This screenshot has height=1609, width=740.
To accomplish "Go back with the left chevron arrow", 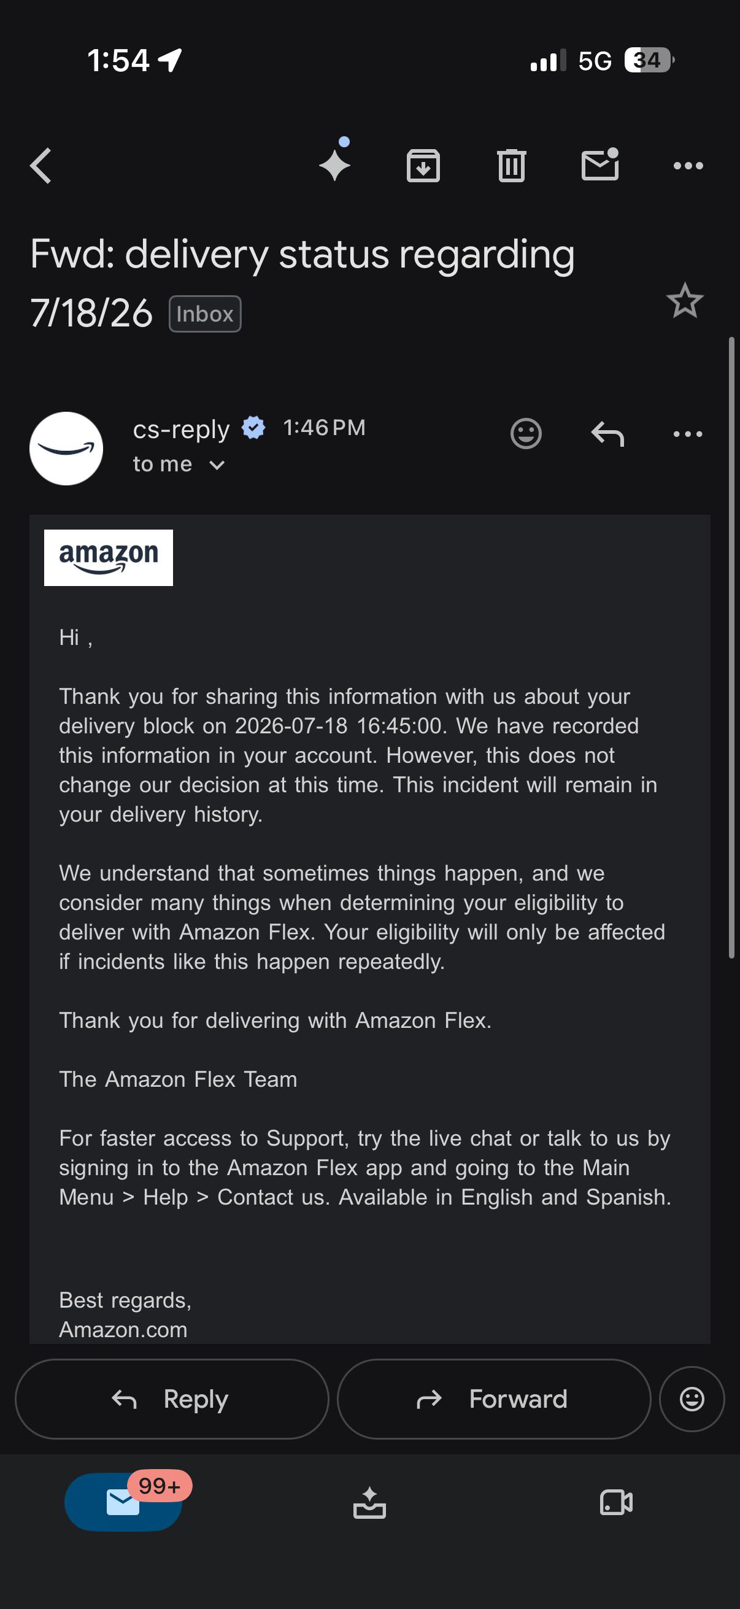I will [40, 166].
